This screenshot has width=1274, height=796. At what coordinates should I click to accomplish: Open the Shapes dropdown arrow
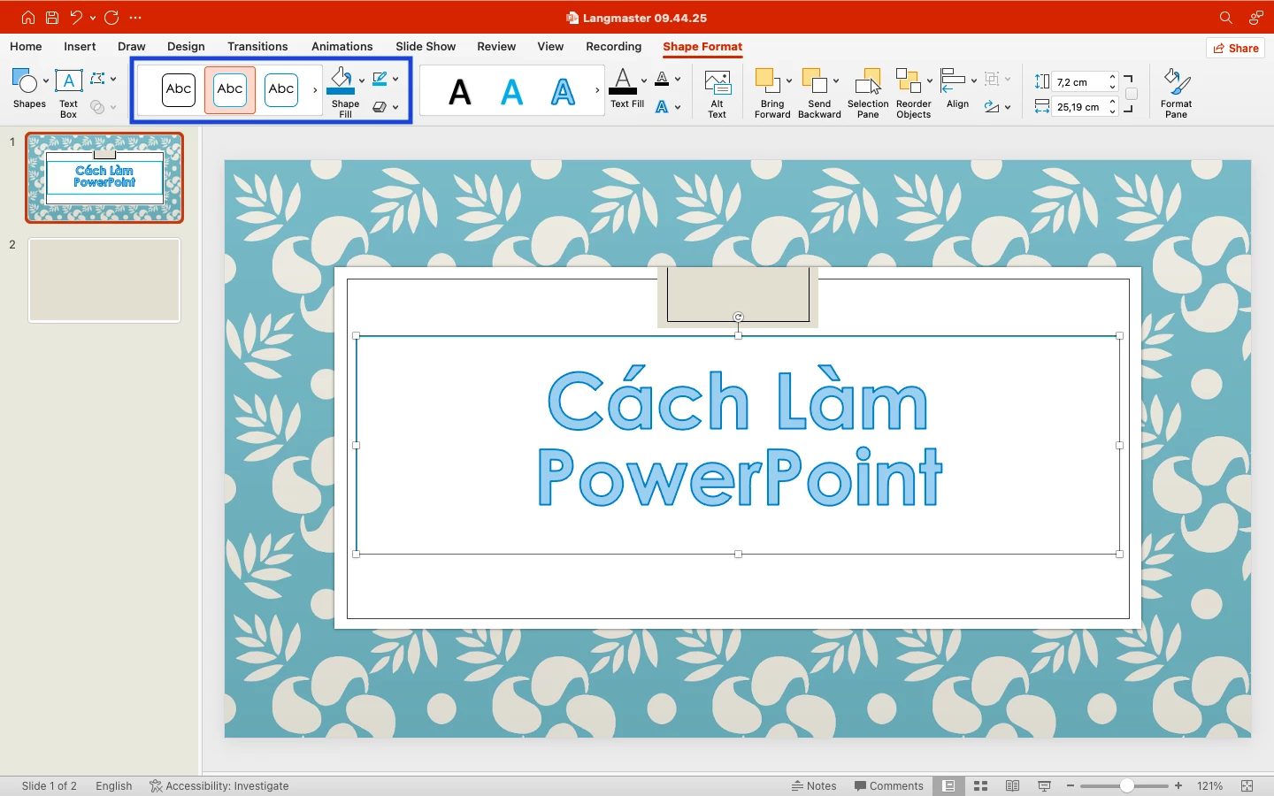click(45, 80)
